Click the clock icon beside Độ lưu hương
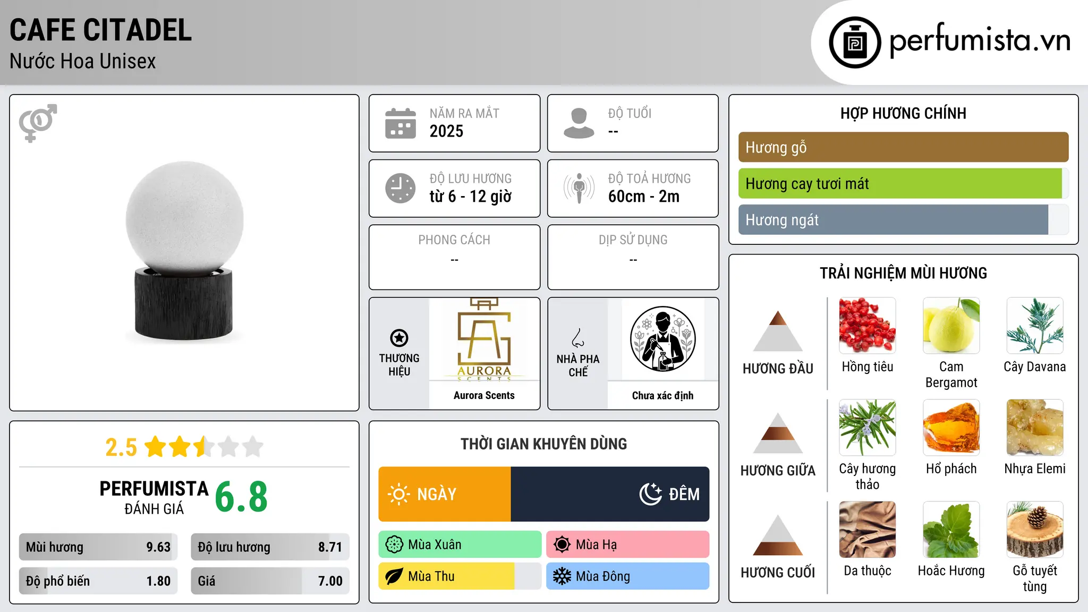 pyautogui.click(x=401, y=188)
